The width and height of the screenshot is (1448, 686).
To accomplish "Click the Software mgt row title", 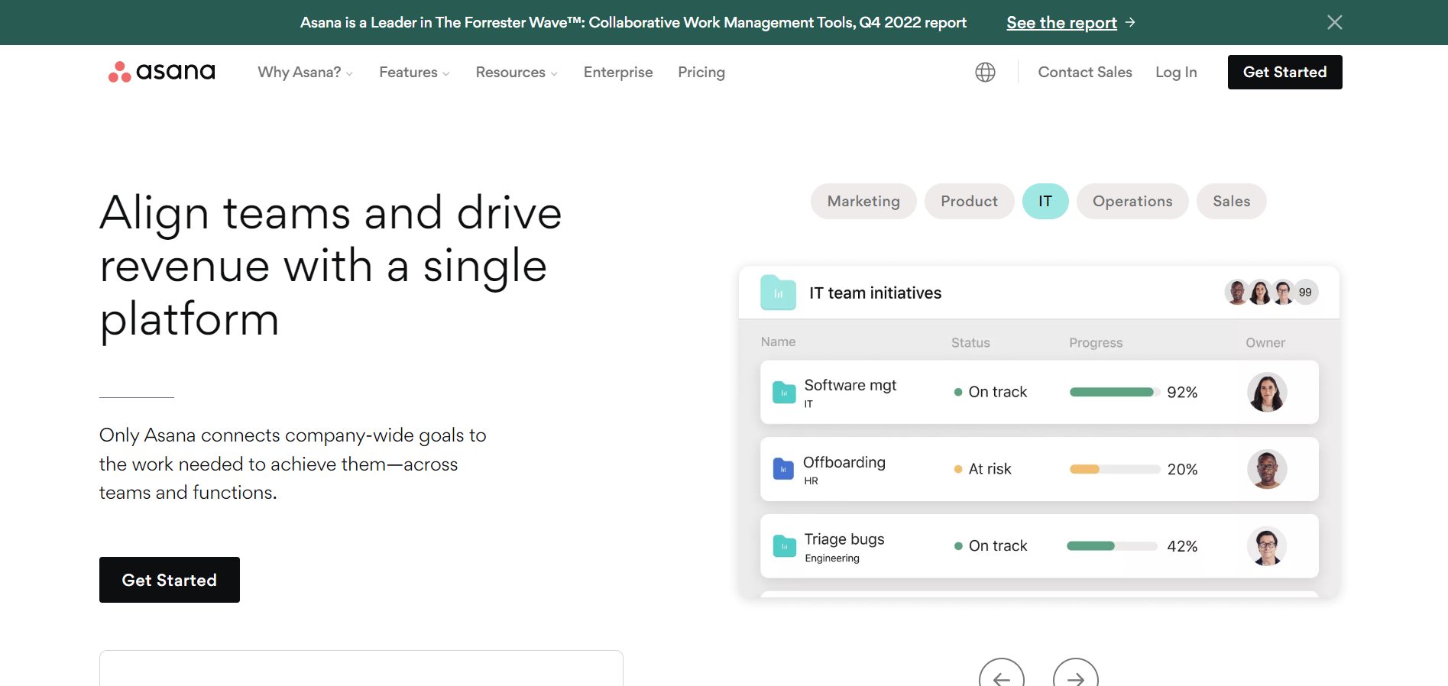I will click(x=850, y=385).
